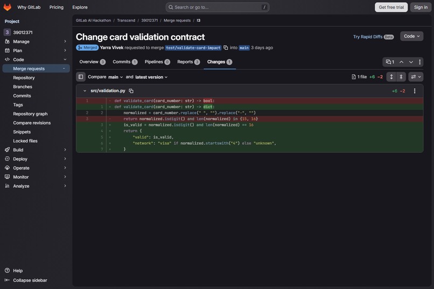Switch to the Reports tab
This screenshot has height=289, width=434.
(188, 62)
